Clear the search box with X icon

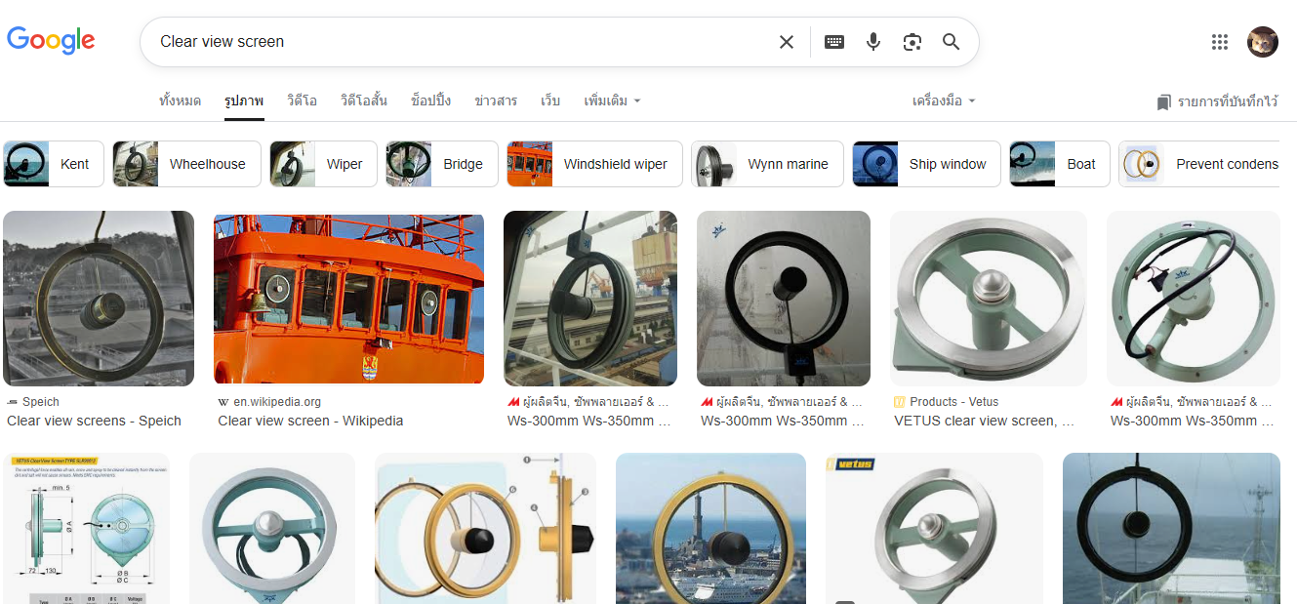787,42
